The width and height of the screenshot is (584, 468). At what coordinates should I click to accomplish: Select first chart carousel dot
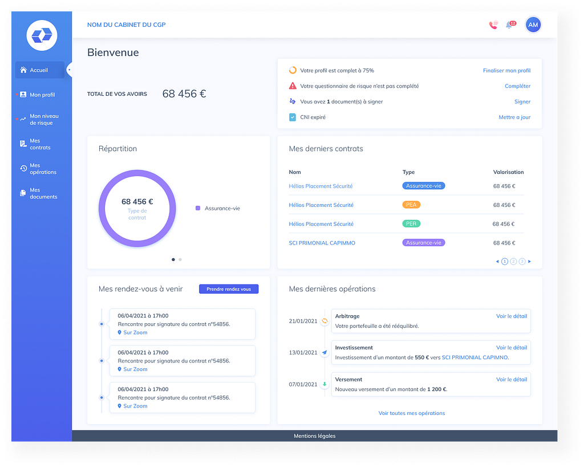173,259
